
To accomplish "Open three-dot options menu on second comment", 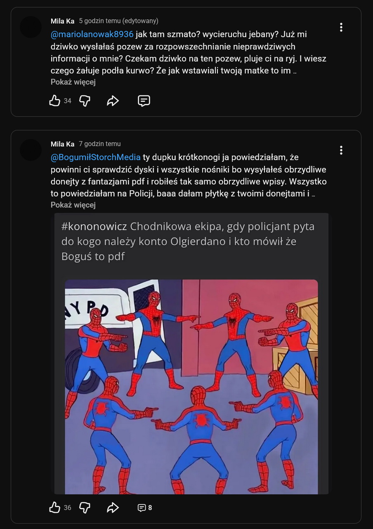I will coord(341,150).
